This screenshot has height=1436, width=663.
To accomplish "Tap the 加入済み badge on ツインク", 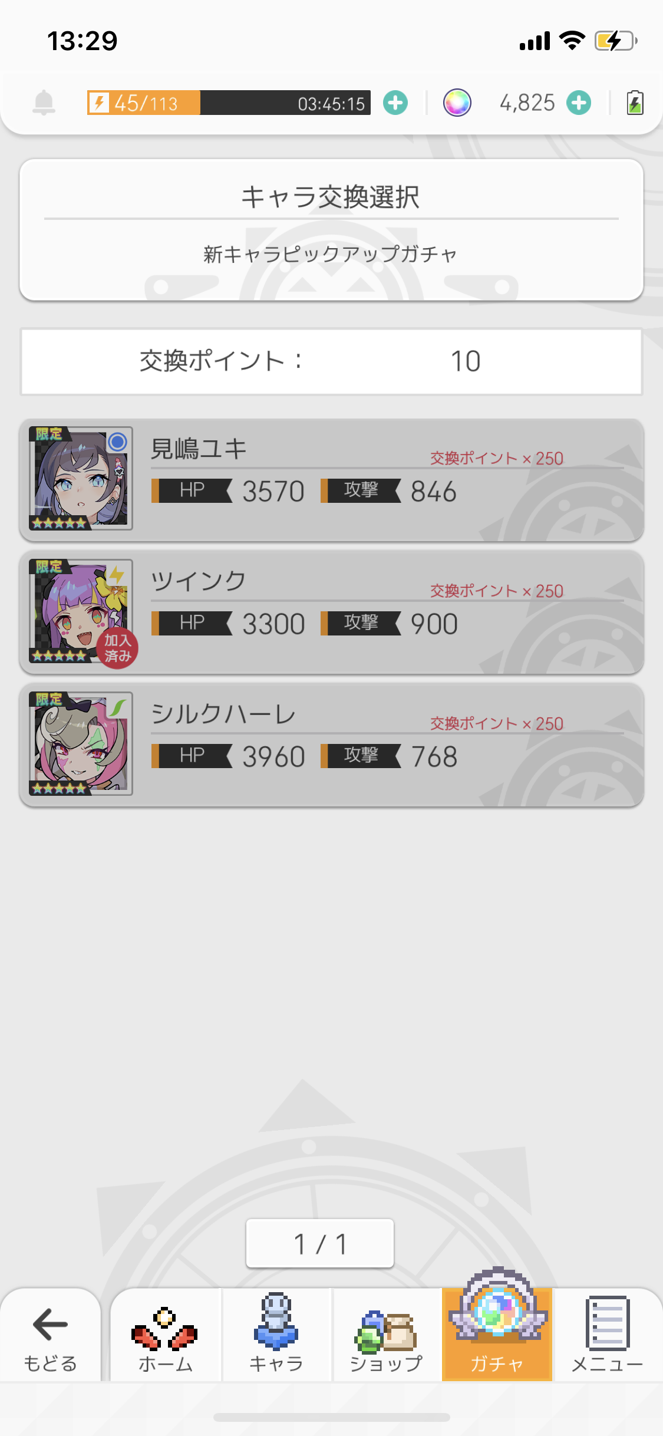I will 117,648.
